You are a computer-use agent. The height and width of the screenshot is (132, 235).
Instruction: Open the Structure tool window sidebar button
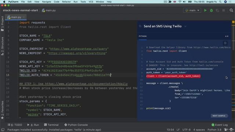point(3,46)
